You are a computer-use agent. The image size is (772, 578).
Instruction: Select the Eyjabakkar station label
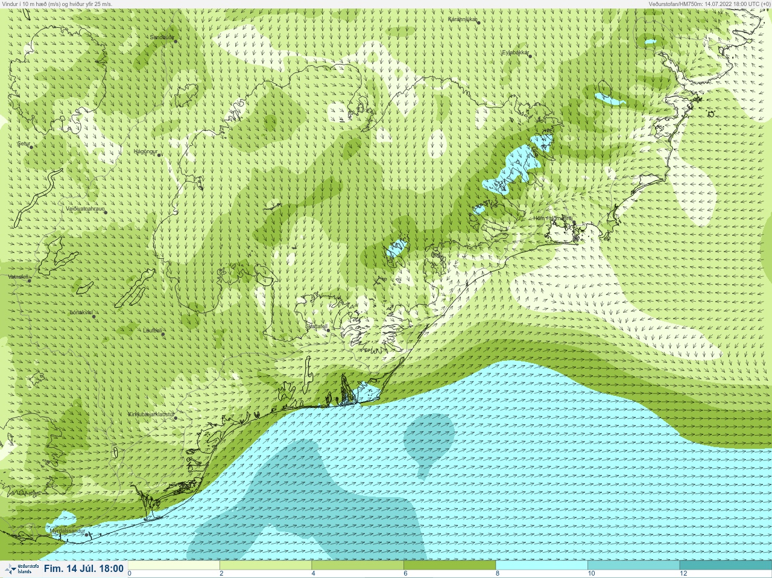[x=516, y=52]
